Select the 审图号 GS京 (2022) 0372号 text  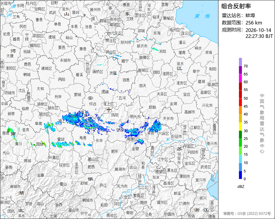[x=247, y=214]
